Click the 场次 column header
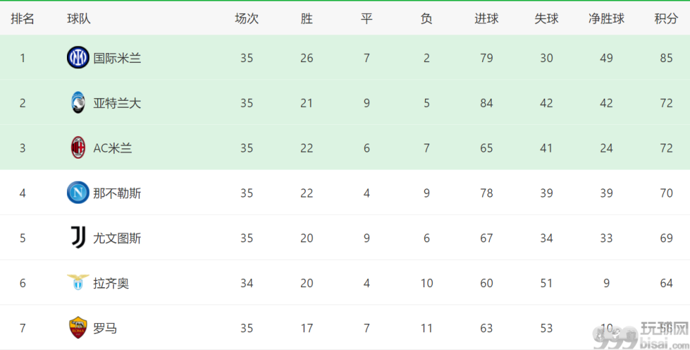Screen dimensions: 690x350 pos(246,19)
